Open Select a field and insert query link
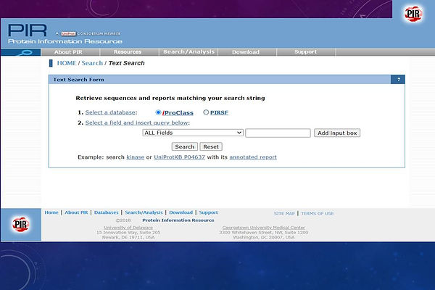The height and width of the screenshot is (290, 435). coord(136,123)
